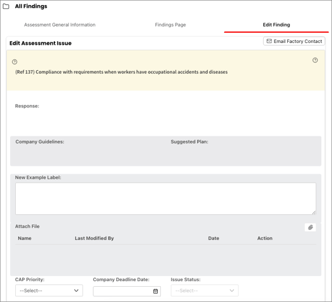Click the Action column header
Screen dimensions: 332x302
[264, 238]
